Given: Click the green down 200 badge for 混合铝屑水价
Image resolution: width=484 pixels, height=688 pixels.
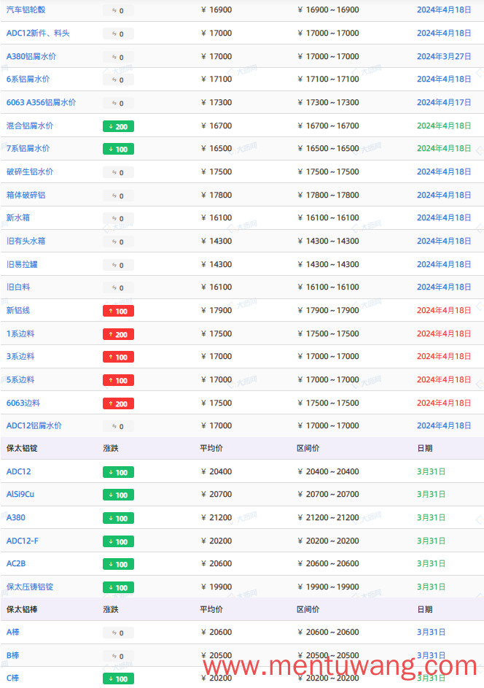Looking at the screenshot, I should click(x=118, y=126).
